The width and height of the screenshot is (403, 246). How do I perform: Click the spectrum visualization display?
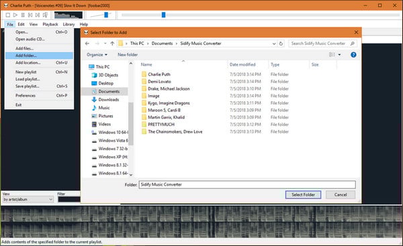point(69,15)
